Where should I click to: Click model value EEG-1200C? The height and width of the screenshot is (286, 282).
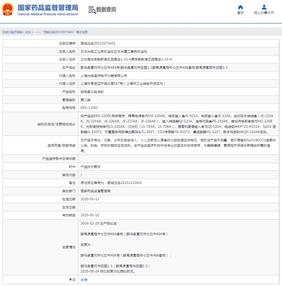[89, 108]
